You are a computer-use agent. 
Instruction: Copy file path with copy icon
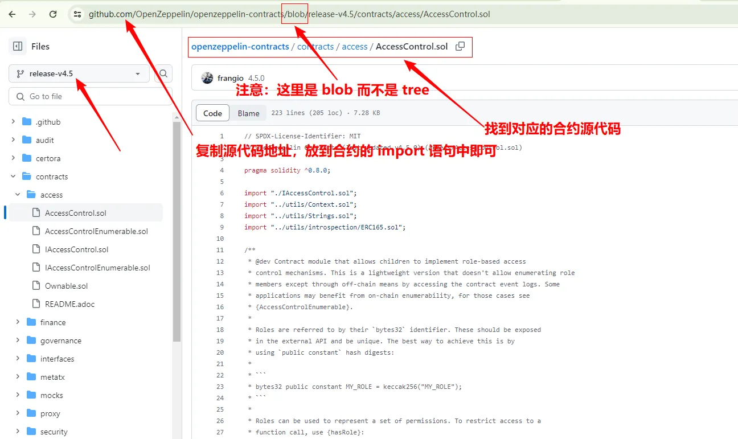point(460,47)
